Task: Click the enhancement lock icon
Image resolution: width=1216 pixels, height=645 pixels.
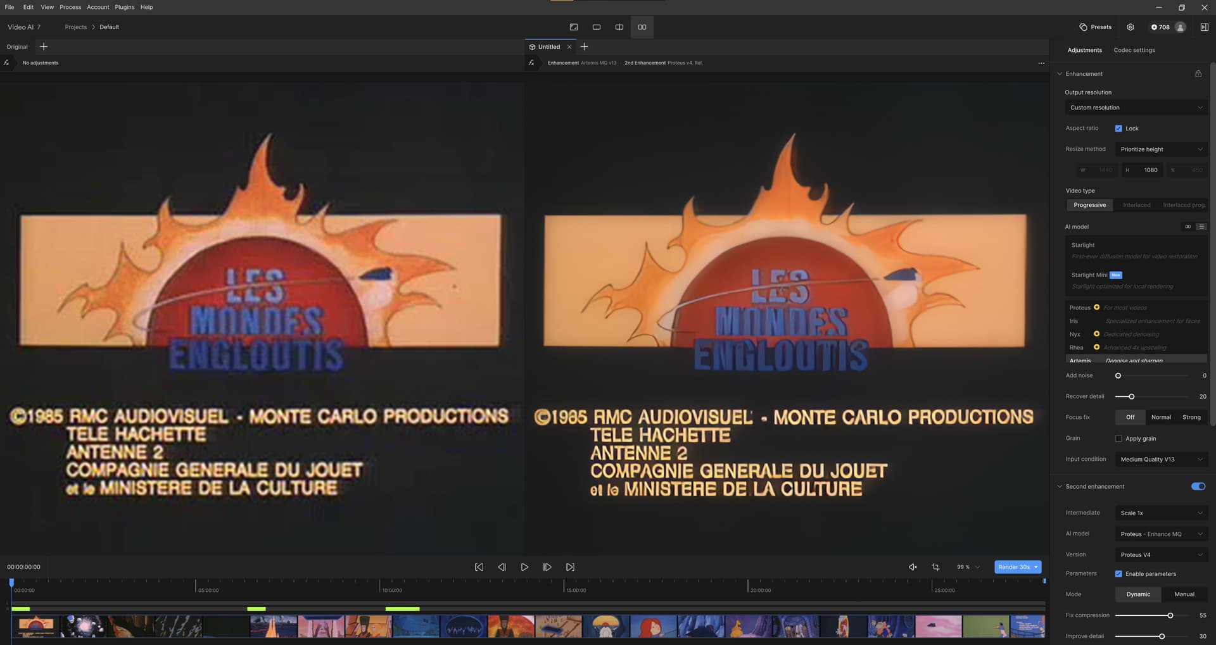Action: coord(1198,74)
